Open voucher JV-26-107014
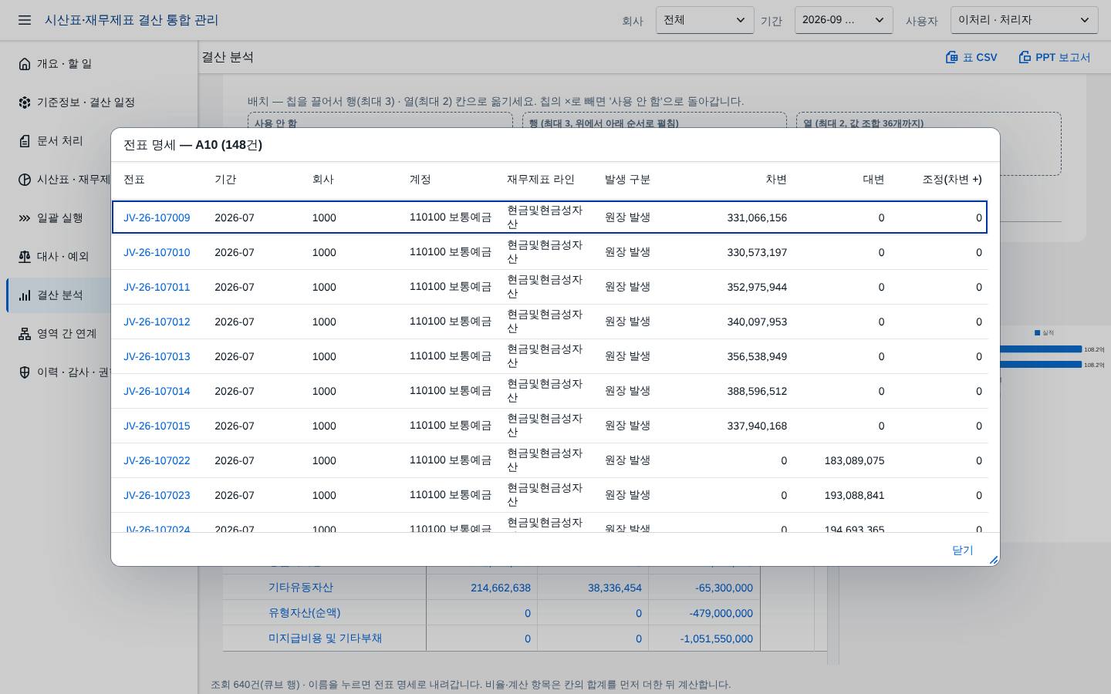The image size is (1111, 694). click(x=157, y=391)
